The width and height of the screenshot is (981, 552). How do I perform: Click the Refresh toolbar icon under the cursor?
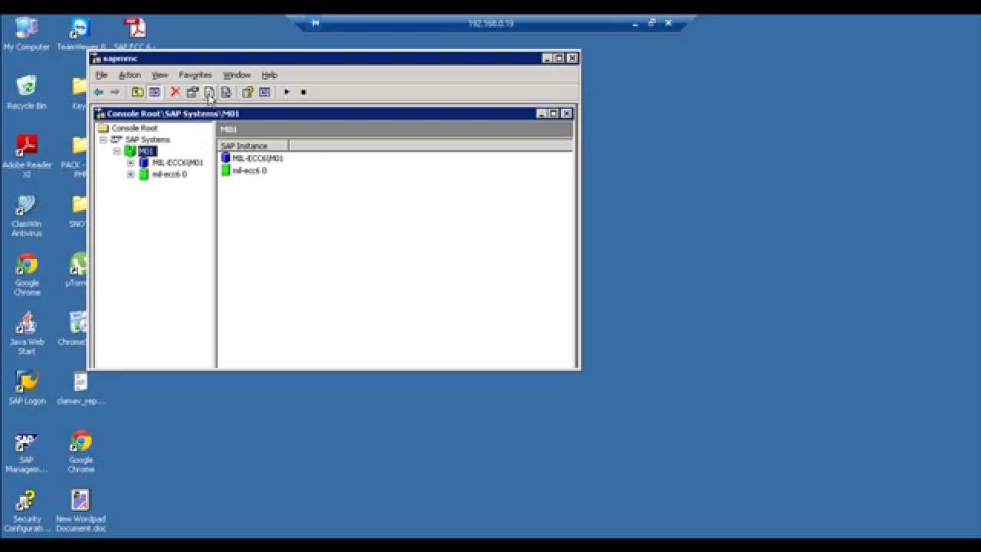[x=209, y=92]
